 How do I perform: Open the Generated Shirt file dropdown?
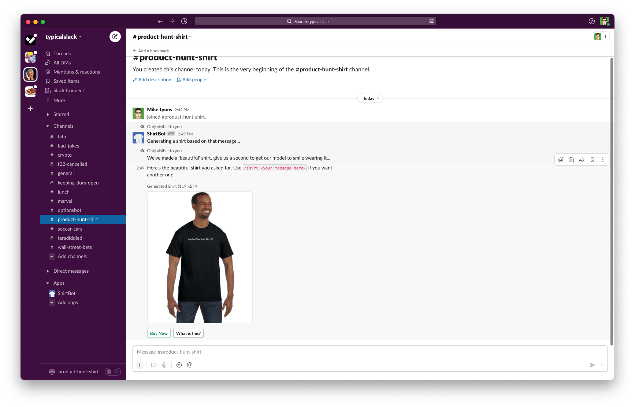tap(196, 186)
